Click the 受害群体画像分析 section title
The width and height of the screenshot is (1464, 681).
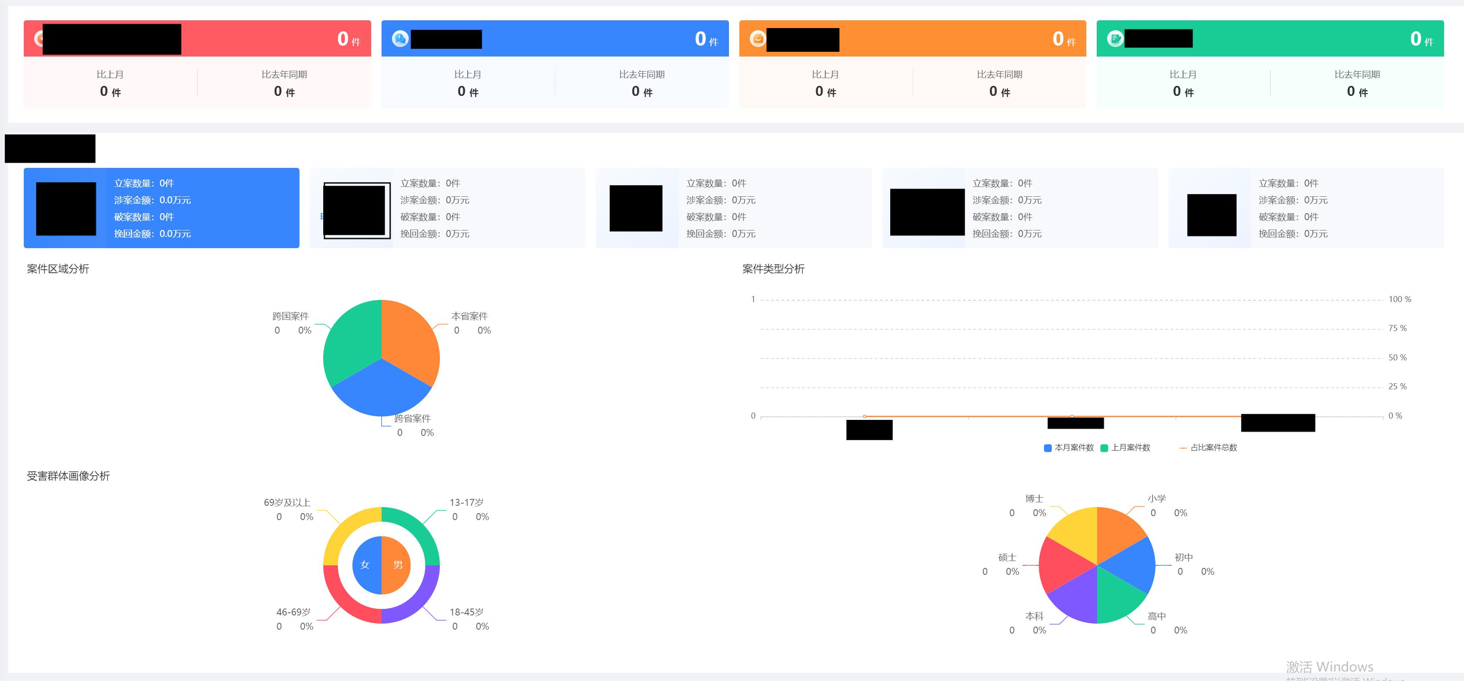pyautogui.click(x=68, y=476)
